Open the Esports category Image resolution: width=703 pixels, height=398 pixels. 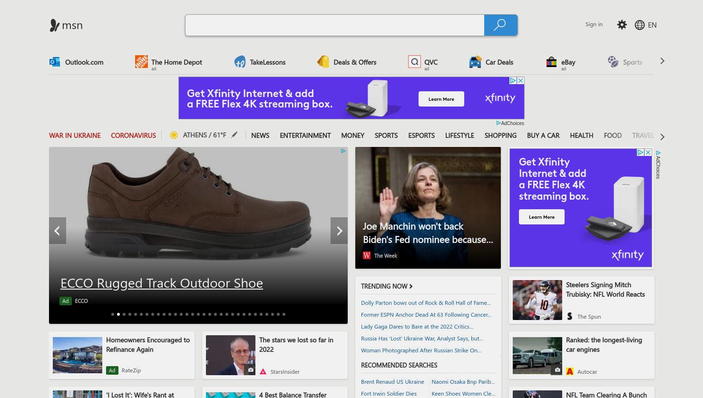pos(421,136)
